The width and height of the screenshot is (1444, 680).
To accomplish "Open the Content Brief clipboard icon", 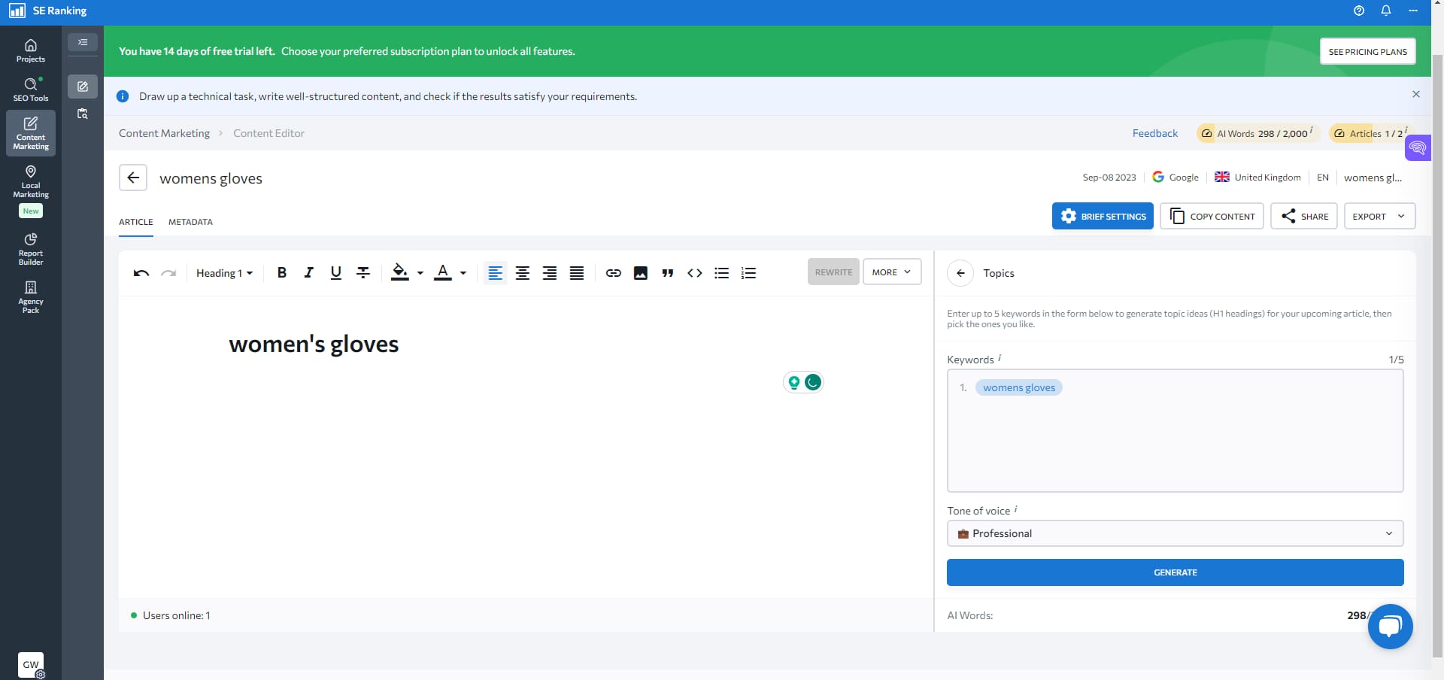I will tap(83, 114).
